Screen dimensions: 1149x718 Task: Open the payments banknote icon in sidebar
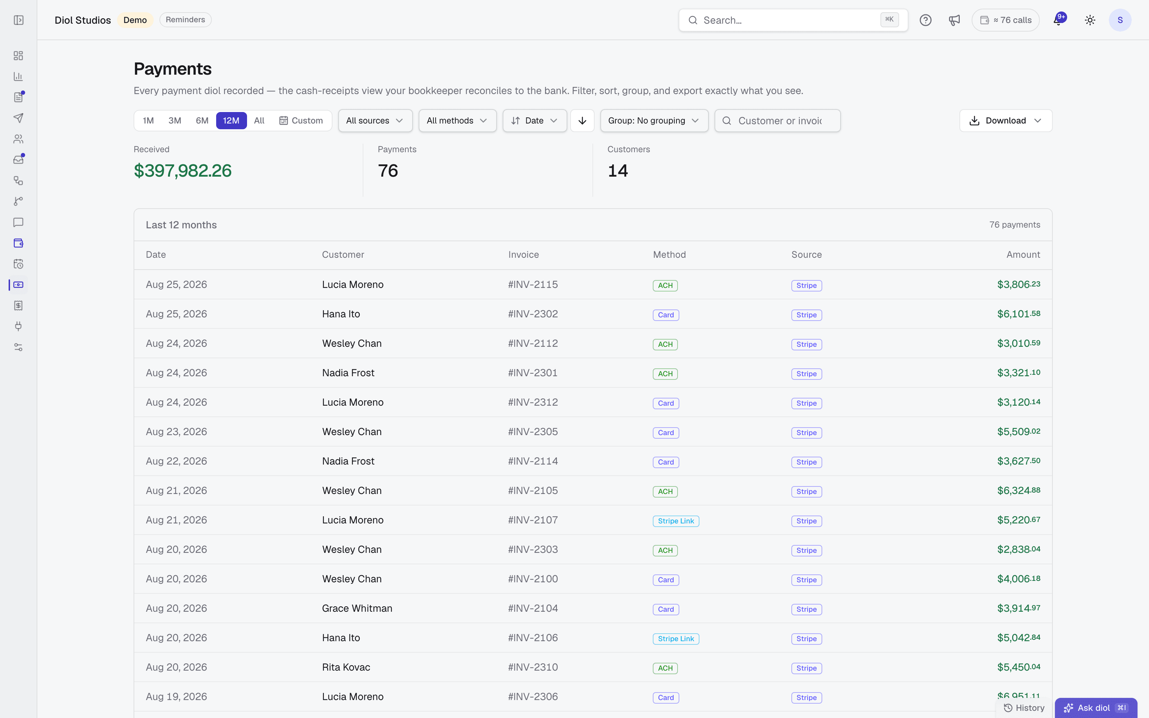[19, 285]
